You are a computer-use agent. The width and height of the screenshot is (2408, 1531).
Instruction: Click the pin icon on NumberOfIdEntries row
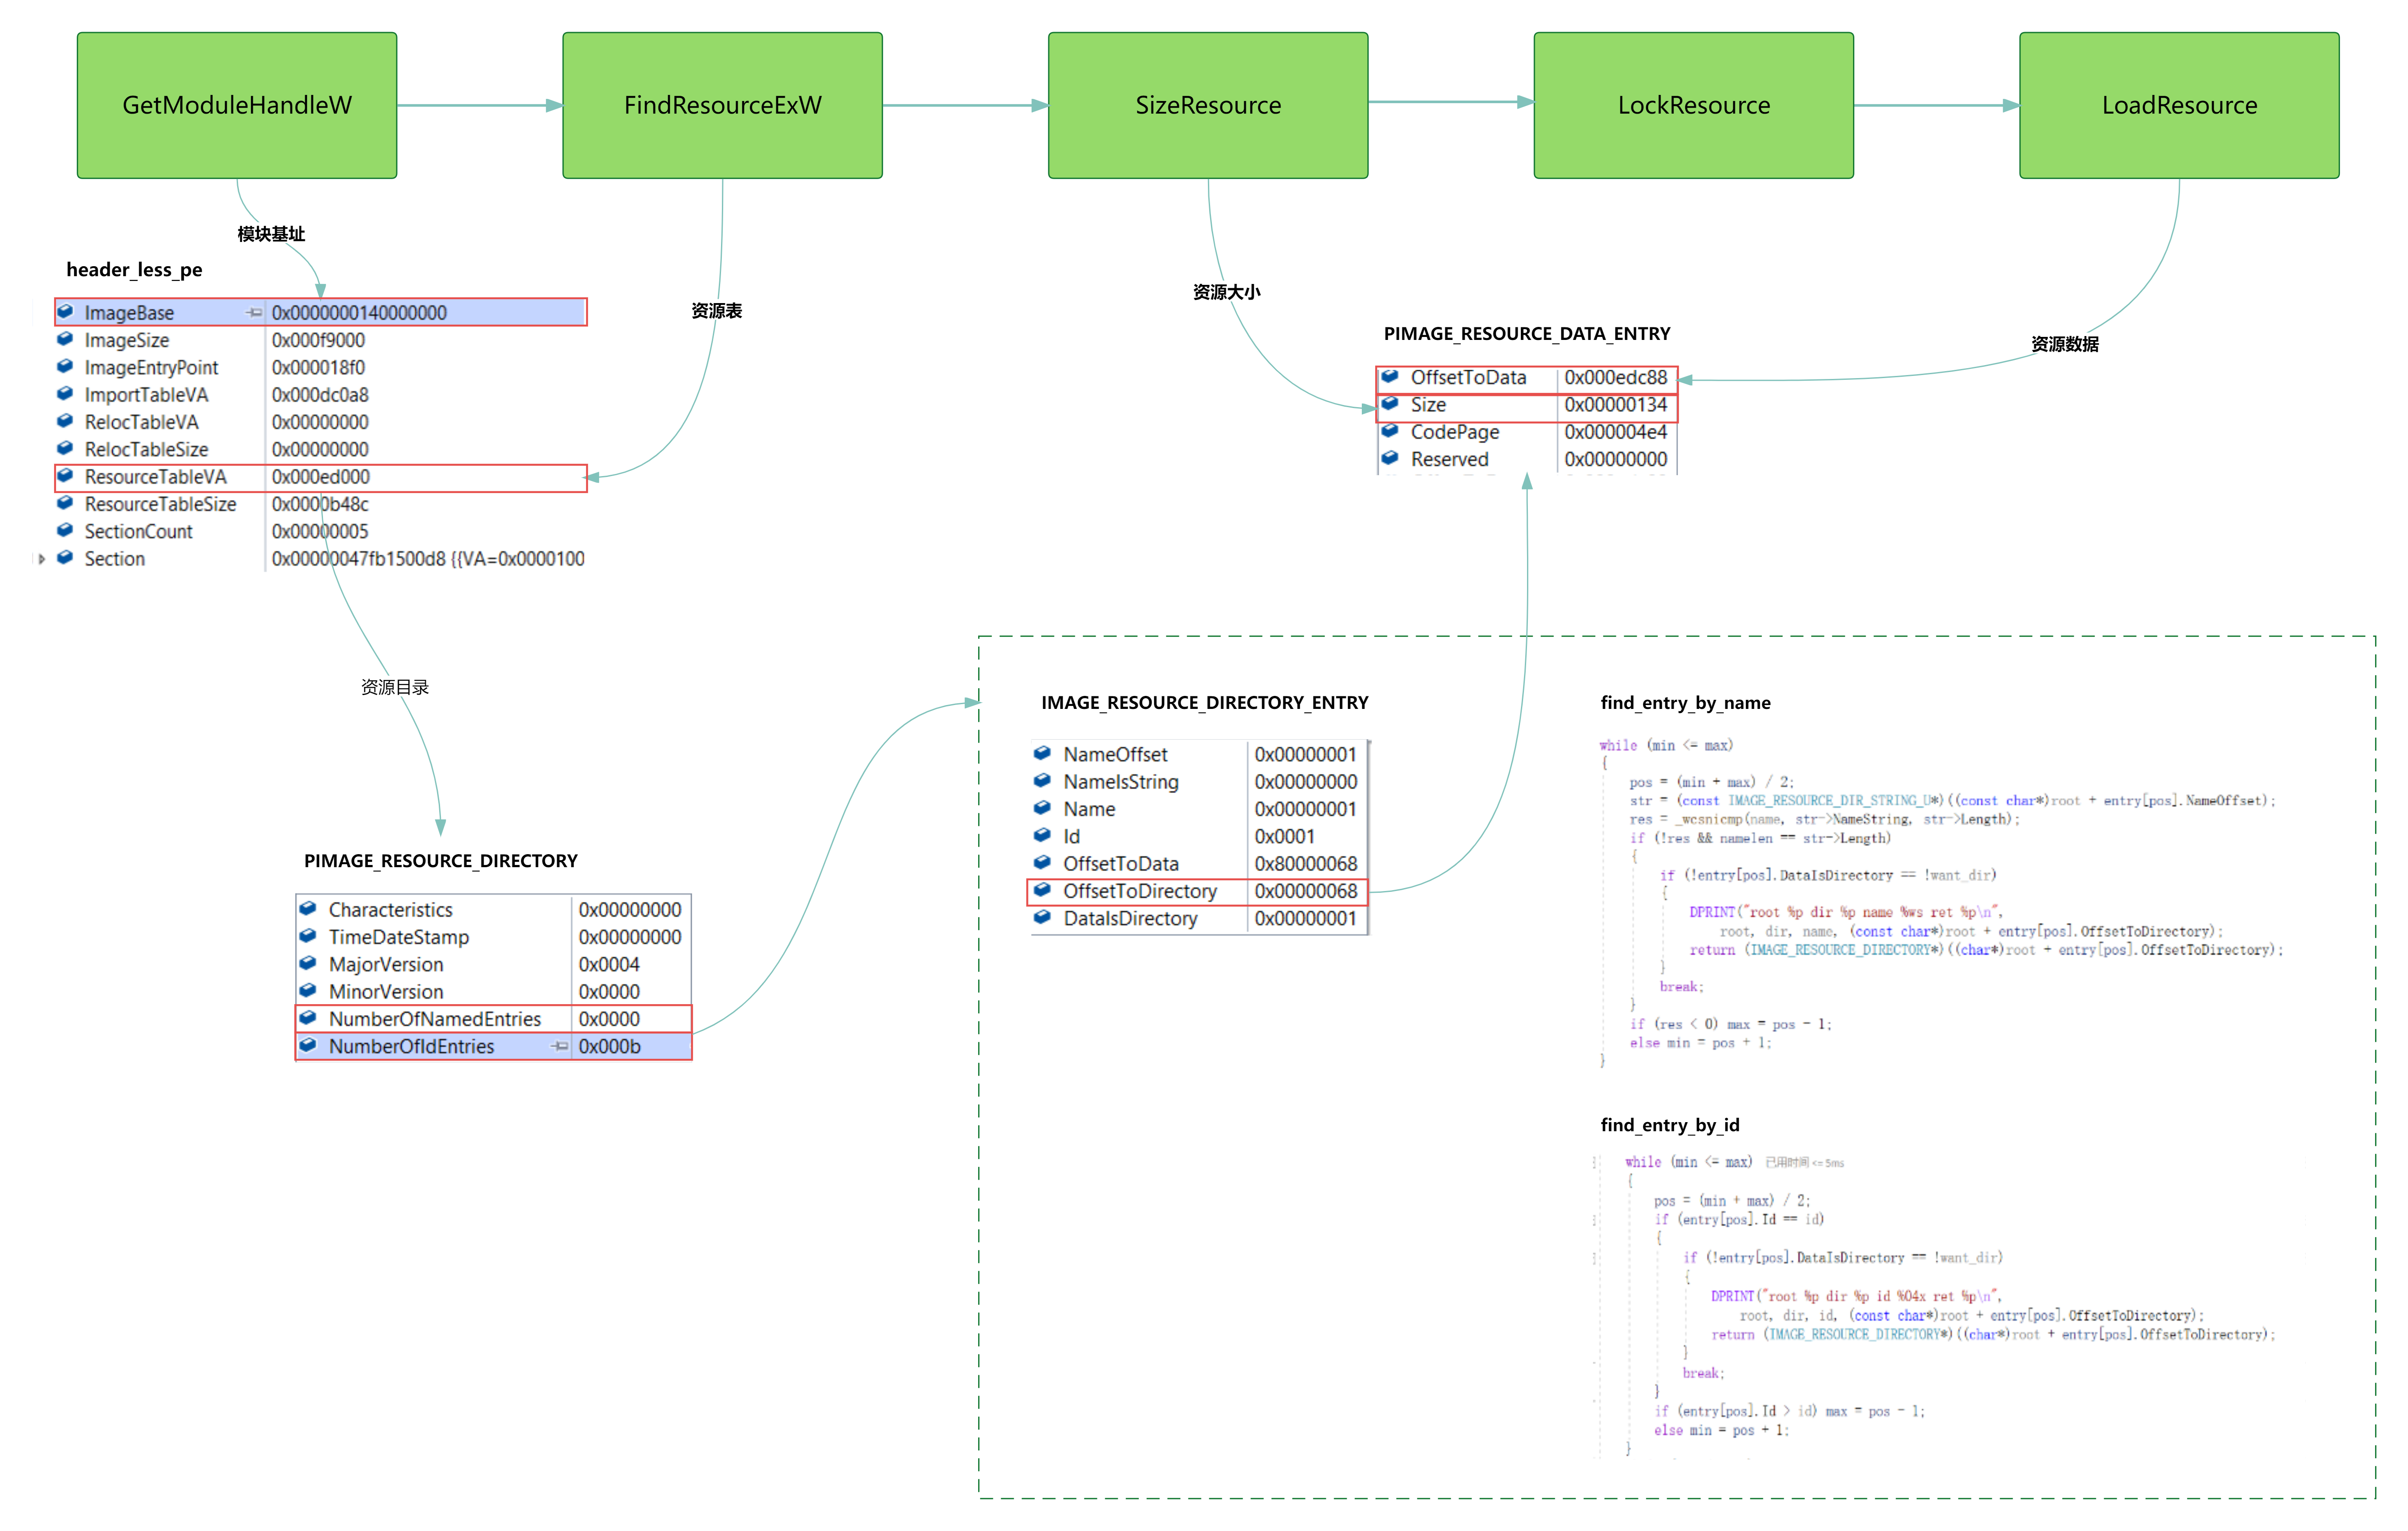[x=560, y=1046]
